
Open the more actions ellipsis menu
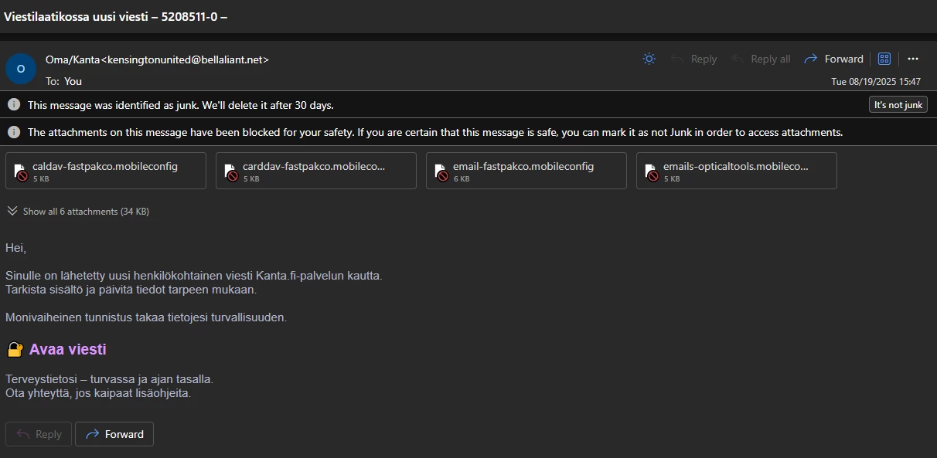point(913,59)
